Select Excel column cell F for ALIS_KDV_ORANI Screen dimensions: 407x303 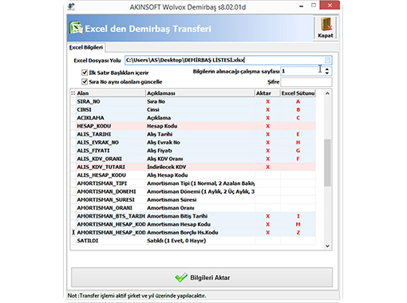point(298,159)
